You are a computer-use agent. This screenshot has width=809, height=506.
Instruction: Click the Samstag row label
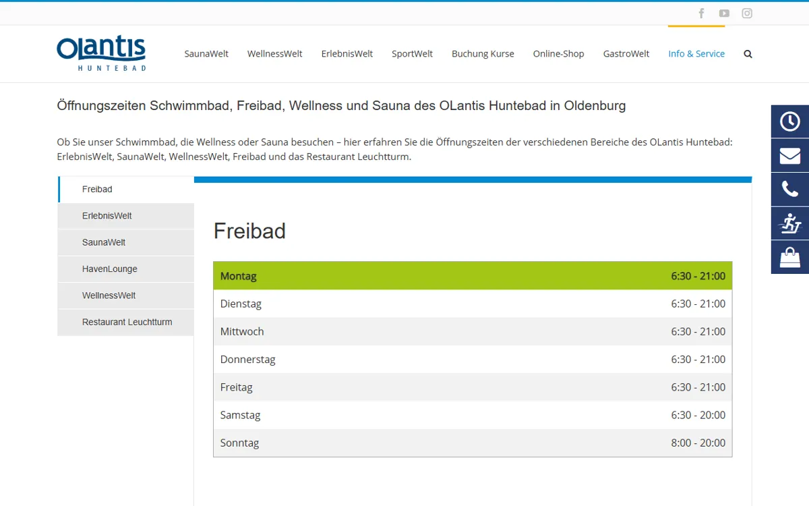coord(240,415)
